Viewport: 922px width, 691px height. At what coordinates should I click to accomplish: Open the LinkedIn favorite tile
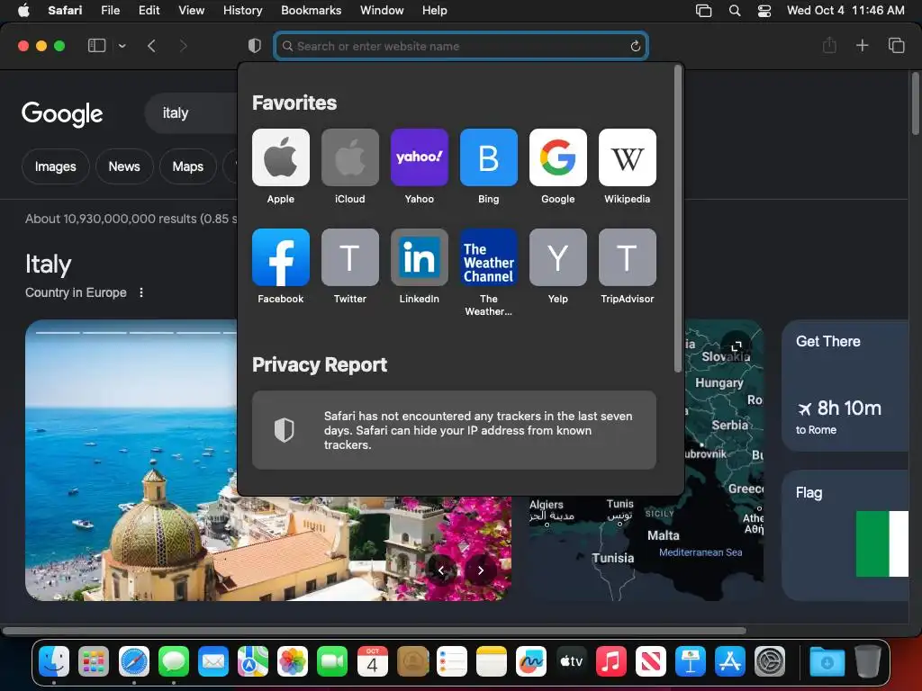click(x=420, y=257)
